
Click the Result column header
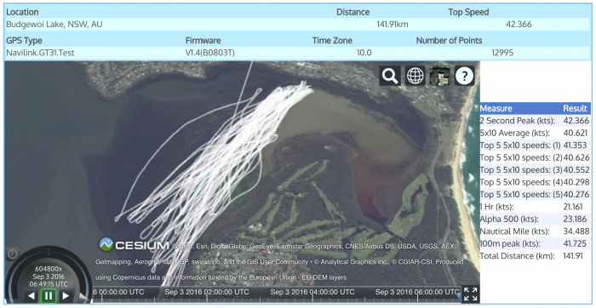(575, 108)
